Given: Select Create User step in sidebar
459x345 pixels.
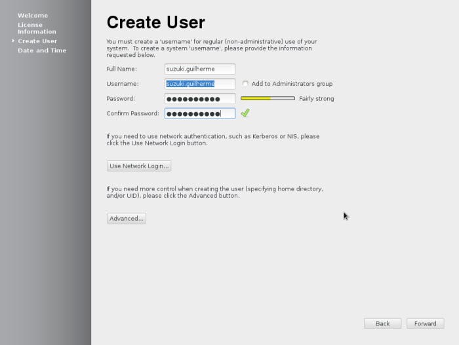Looking at the screenshot, I should 37,41.
